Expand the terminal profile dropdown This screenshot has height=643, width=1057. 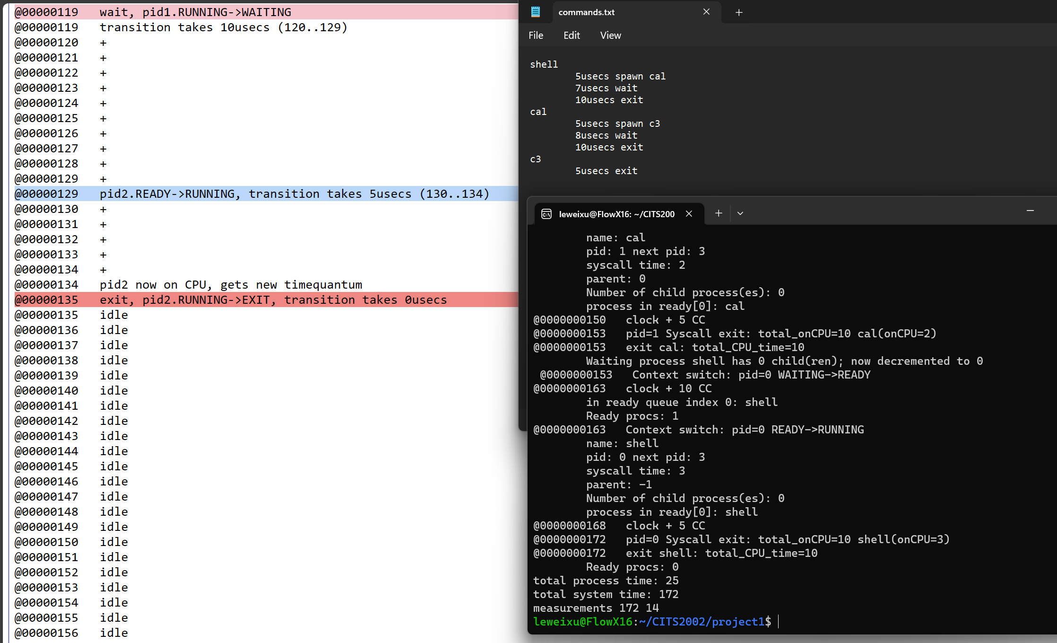pyautogui.click(x=740, y=213)
